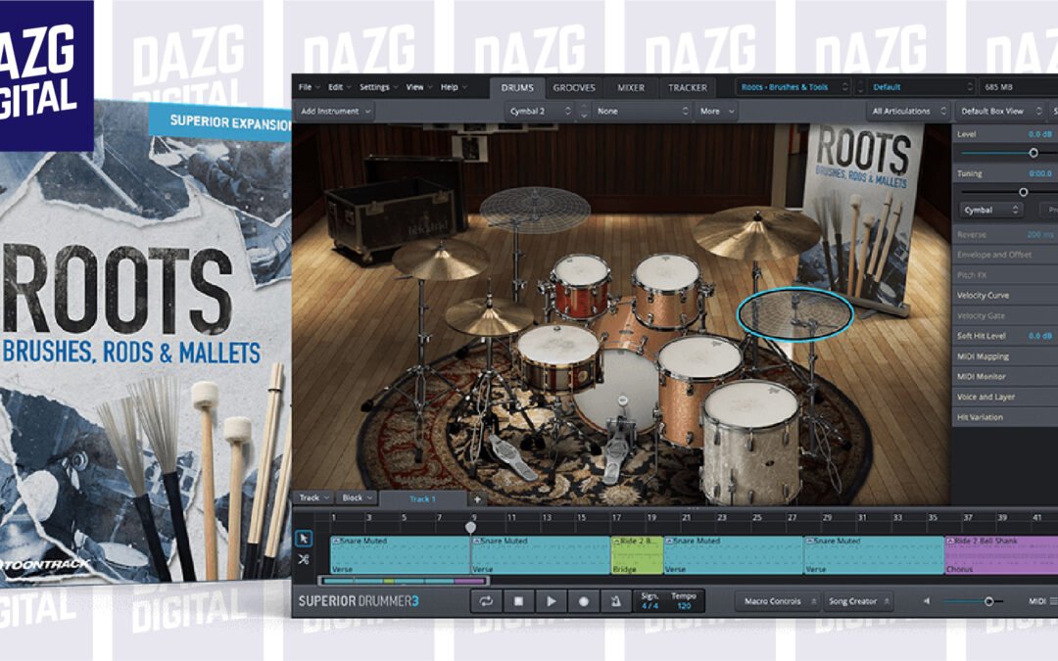Add a new song track with plus button
Screen dimensions: 1058x661
pyautogui.click(x=477, y=499)
